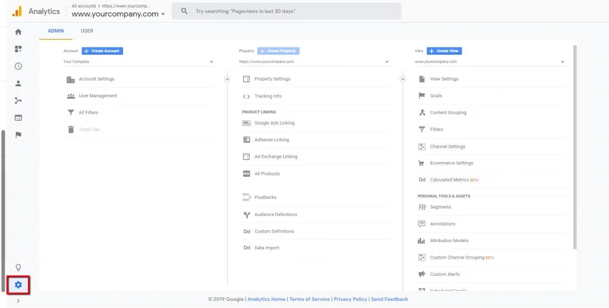Expand the Your Company account dropdown
The width and height of the screenshot is (609, 308).
click(139, 62)
